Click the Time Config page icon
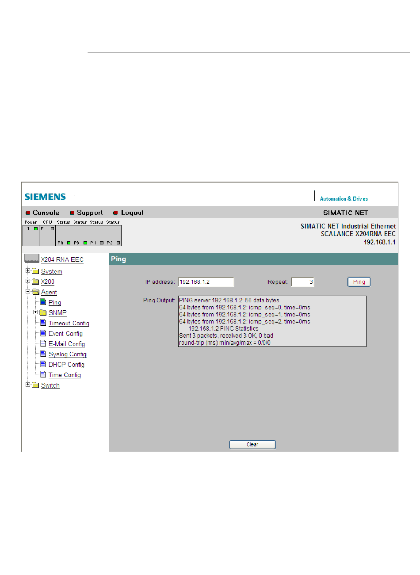 pos(43,374)
